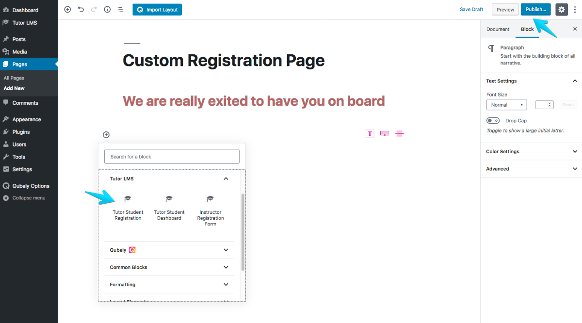Open block navigation list icon
582x323 pixels.
coord(120,9)
